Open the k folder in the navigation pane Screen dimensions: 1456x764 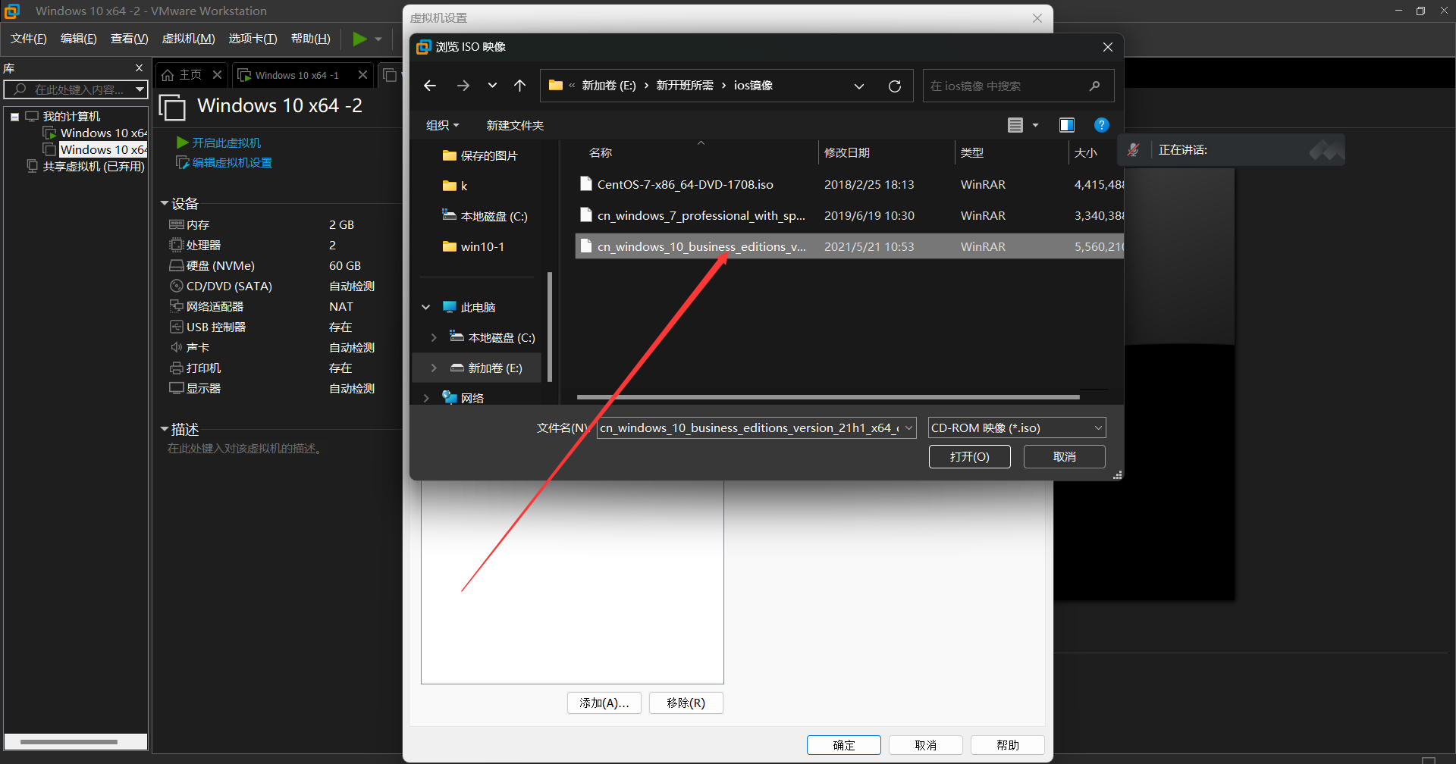(455, 186)
